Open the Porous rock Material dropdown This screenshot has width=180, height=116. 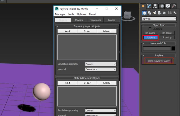click(101, 115)
